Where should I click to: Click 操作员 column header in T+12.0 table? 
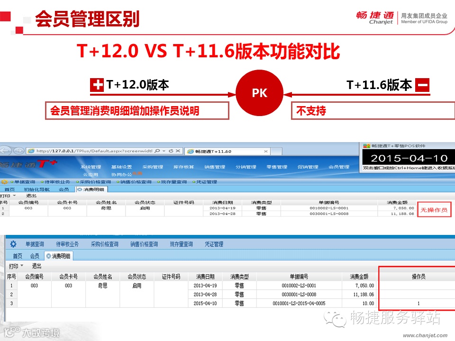(x=419, y=277)
